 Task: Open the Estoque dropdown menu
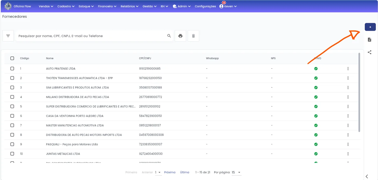click(86, 6)
